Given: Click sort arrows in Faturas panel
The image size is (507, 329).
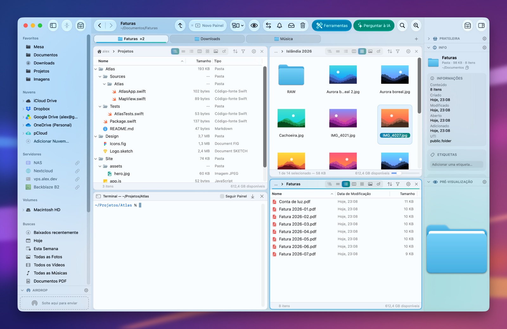Looking at the screenshot, I should click(390, 184).
